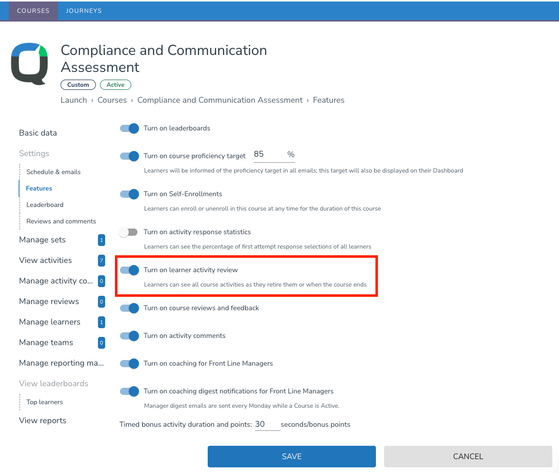Click the Manage reviews count badge

(x=101, y=301)
